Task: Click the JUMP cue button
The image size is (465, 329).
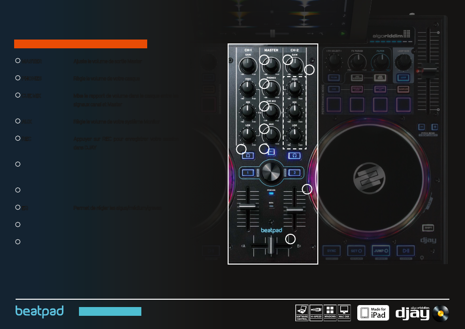Action: pyautogui.click(x=381, y=250)
